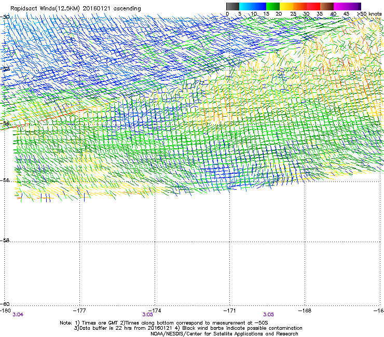Viewport: 384px width, 337px height.
Task: Click the green 15-20 knots legend swatch
Action: tap(273, 6)
